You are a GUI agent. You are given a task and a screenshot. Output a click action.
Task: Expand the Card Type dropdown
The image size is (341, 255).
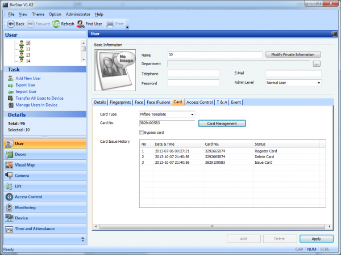pyautogui.click(x=192, y=114)
